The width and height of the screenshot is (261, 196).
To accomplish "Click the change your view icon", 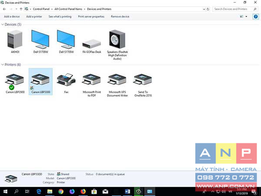I will [242, 17].
